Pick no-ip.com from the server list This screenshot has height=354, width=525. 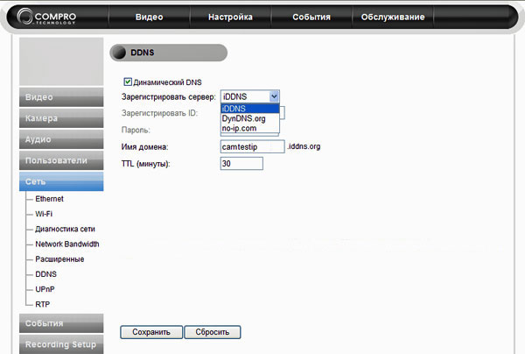[x=249, y=128]
